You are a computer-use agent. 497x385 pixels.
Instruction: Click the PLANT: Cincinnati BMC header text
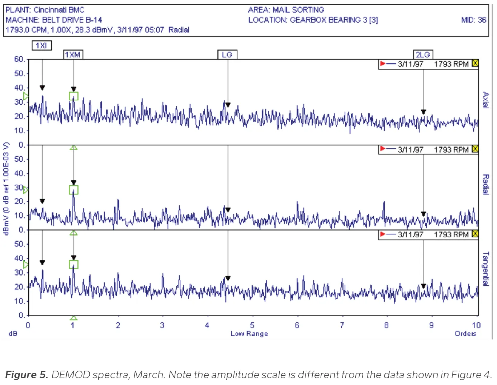[45, 10]
